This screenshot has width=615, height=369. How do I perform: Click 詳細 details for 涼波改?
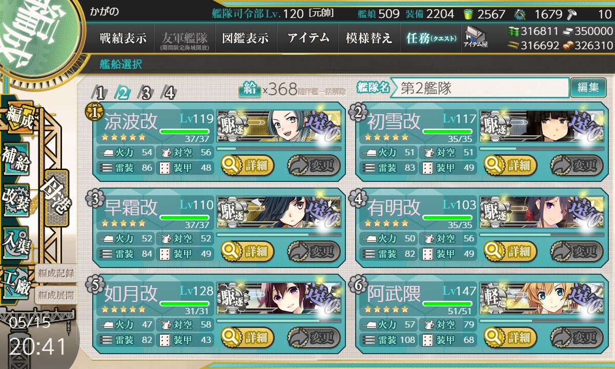point(248,165)
